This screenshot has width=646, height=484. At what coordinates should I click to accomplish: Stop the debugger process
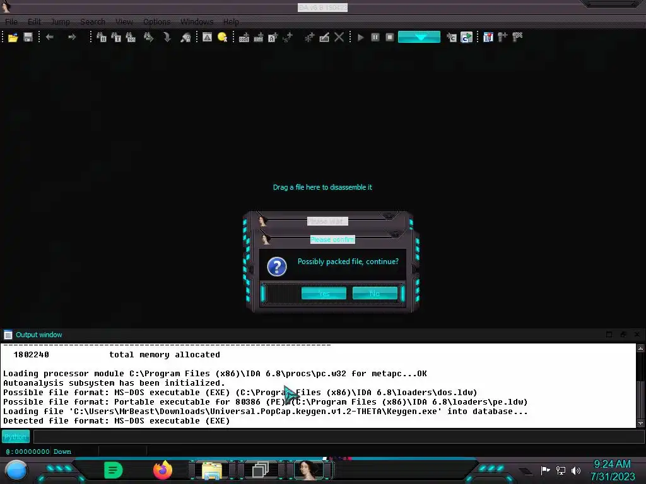pos(390,37)
